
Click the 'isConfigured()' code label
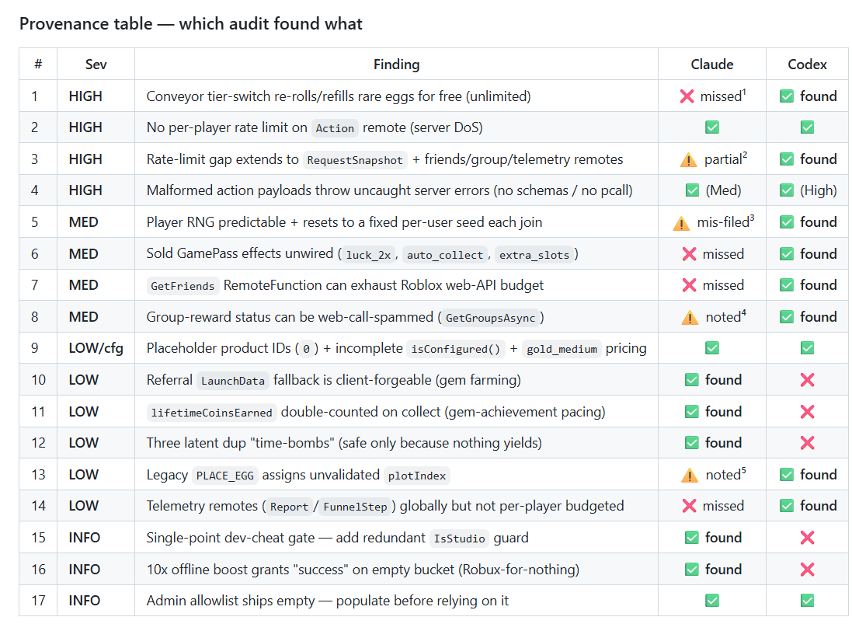(455, 349)
